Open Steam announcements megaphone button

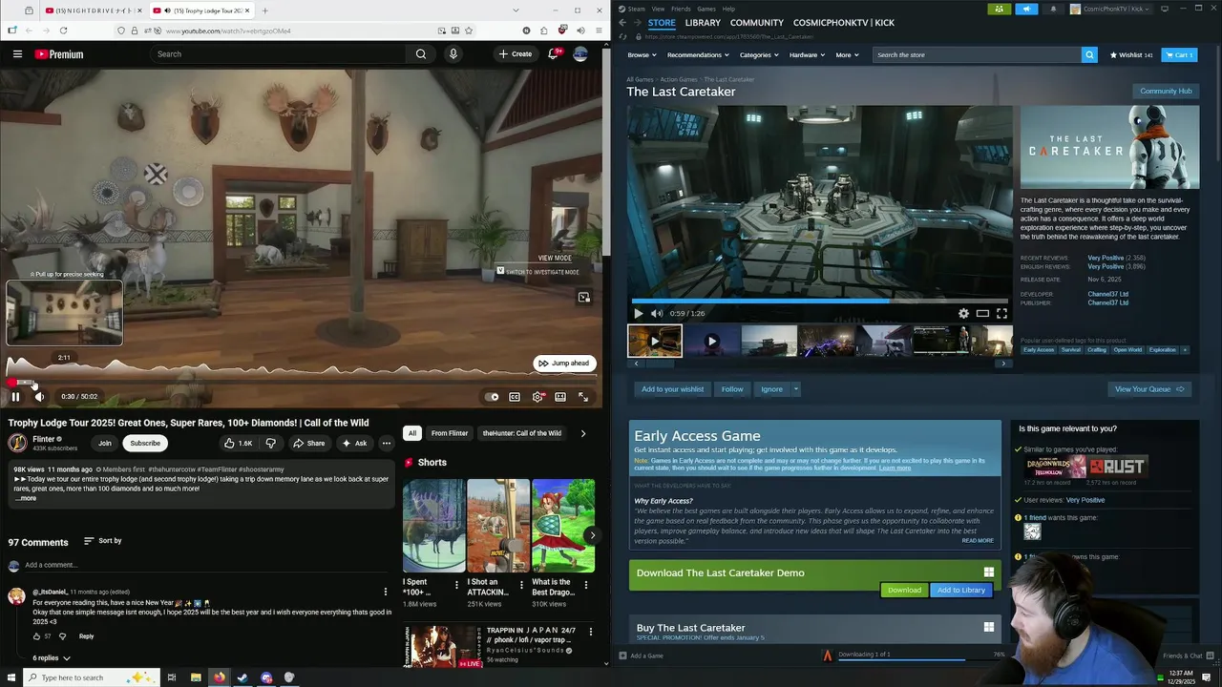1026,9
